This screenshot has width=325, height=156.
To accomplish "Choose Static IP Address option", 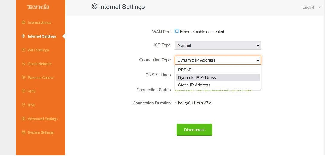I will tap(194, 85).
